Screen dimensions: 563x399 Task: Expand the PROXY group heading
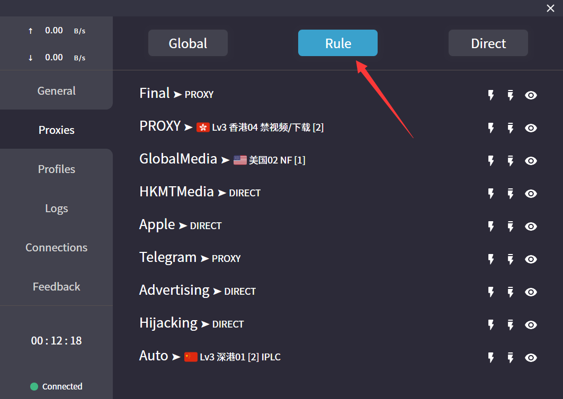tap(160, 126)
